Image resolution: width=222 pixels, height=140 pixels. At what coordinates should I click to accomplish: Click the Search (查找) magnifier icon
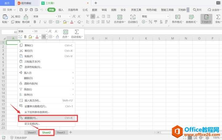(x=195, y=10)
